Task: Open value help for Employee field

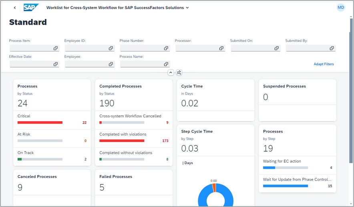Action: [x=111, y=64]
